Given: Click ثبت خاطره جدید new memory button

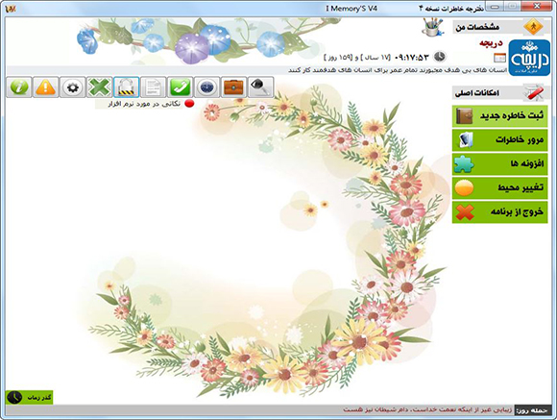Looking at the screenshot, I should click(x=499, y=116).
